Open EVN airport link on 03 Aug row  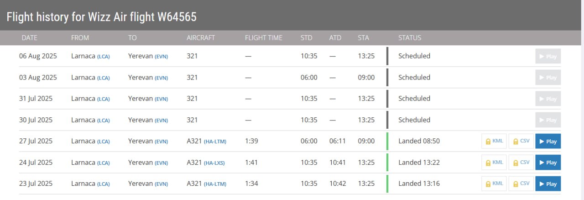(162, 78)
